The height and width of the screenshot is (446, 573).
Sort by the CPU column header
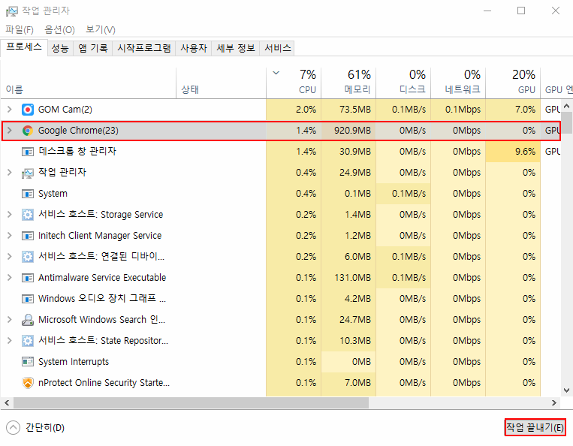click(x=294, y=83)
